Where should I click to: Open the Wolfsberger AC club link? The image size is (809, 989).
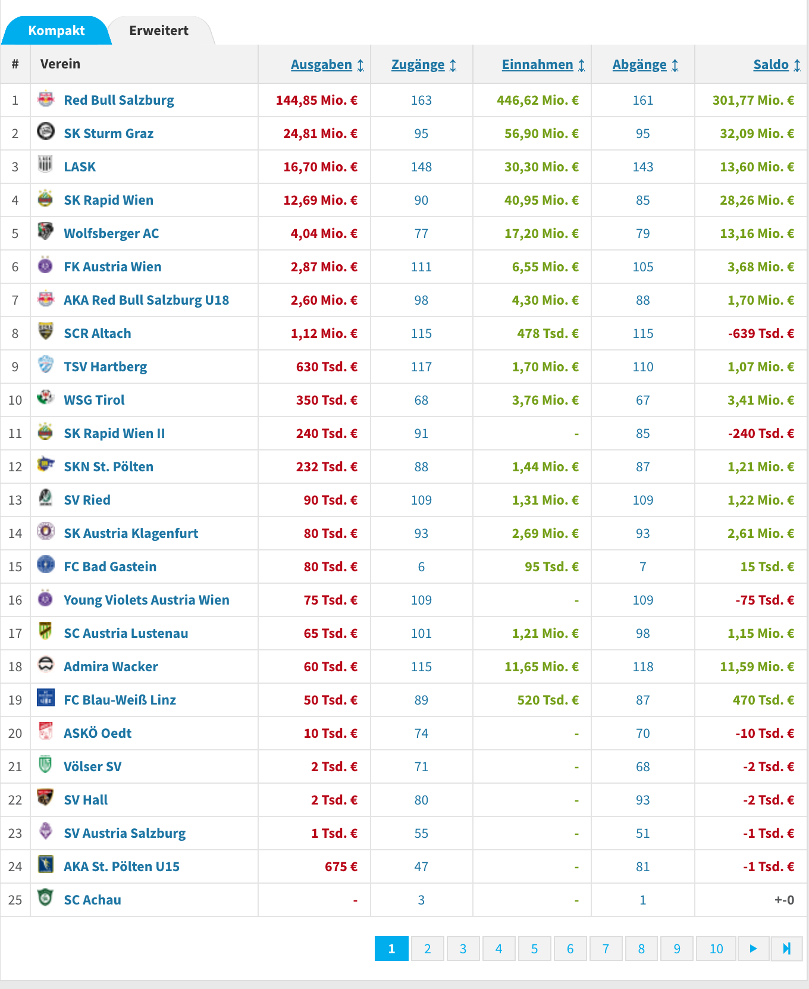(111, 233)
